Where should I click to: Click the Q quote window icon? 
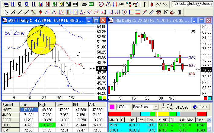20,4
